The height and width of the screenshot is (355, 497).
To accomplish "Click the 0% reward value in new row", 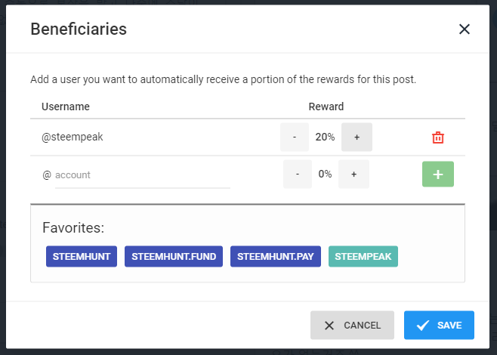I will click(326, 174).
